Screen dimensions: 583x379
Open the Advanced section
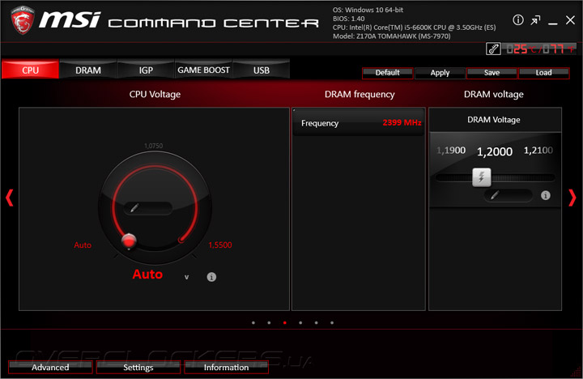pyautogui.click(x=50, y=367)
